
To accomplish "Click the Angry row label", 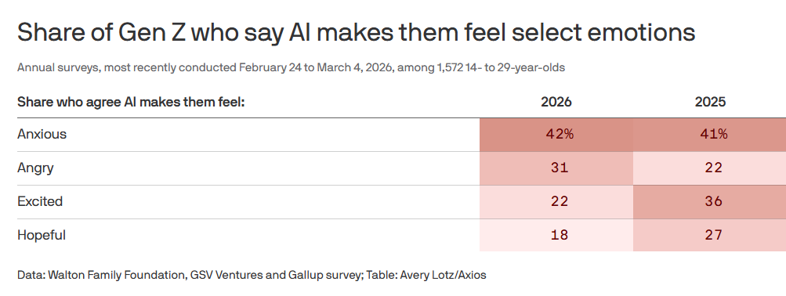I will click(35, 168).
